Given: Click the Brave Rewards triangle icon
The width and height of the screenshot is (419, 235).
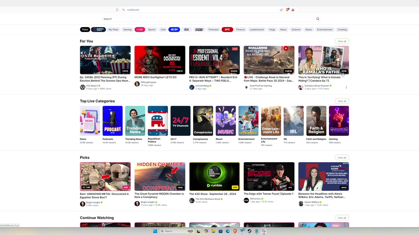Looking at the screenshot, I should pyautogui.click(x=293, y=10).
